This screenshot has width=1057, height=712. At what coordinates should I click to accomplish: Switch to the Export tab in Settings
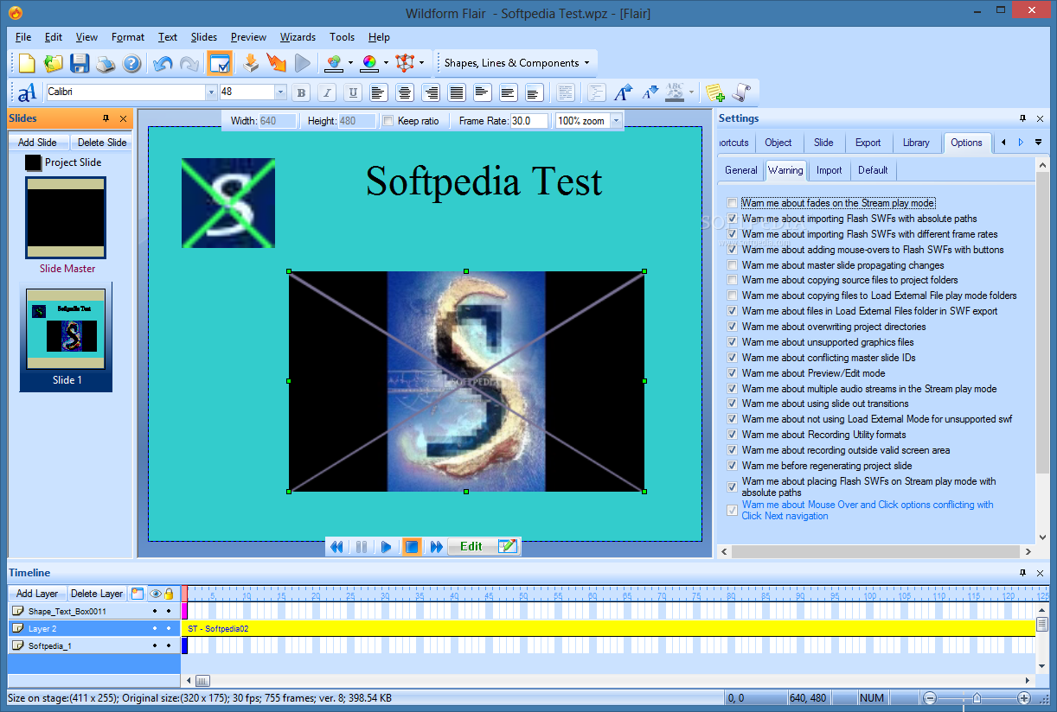pyautogui.click(x=868, y=143)
